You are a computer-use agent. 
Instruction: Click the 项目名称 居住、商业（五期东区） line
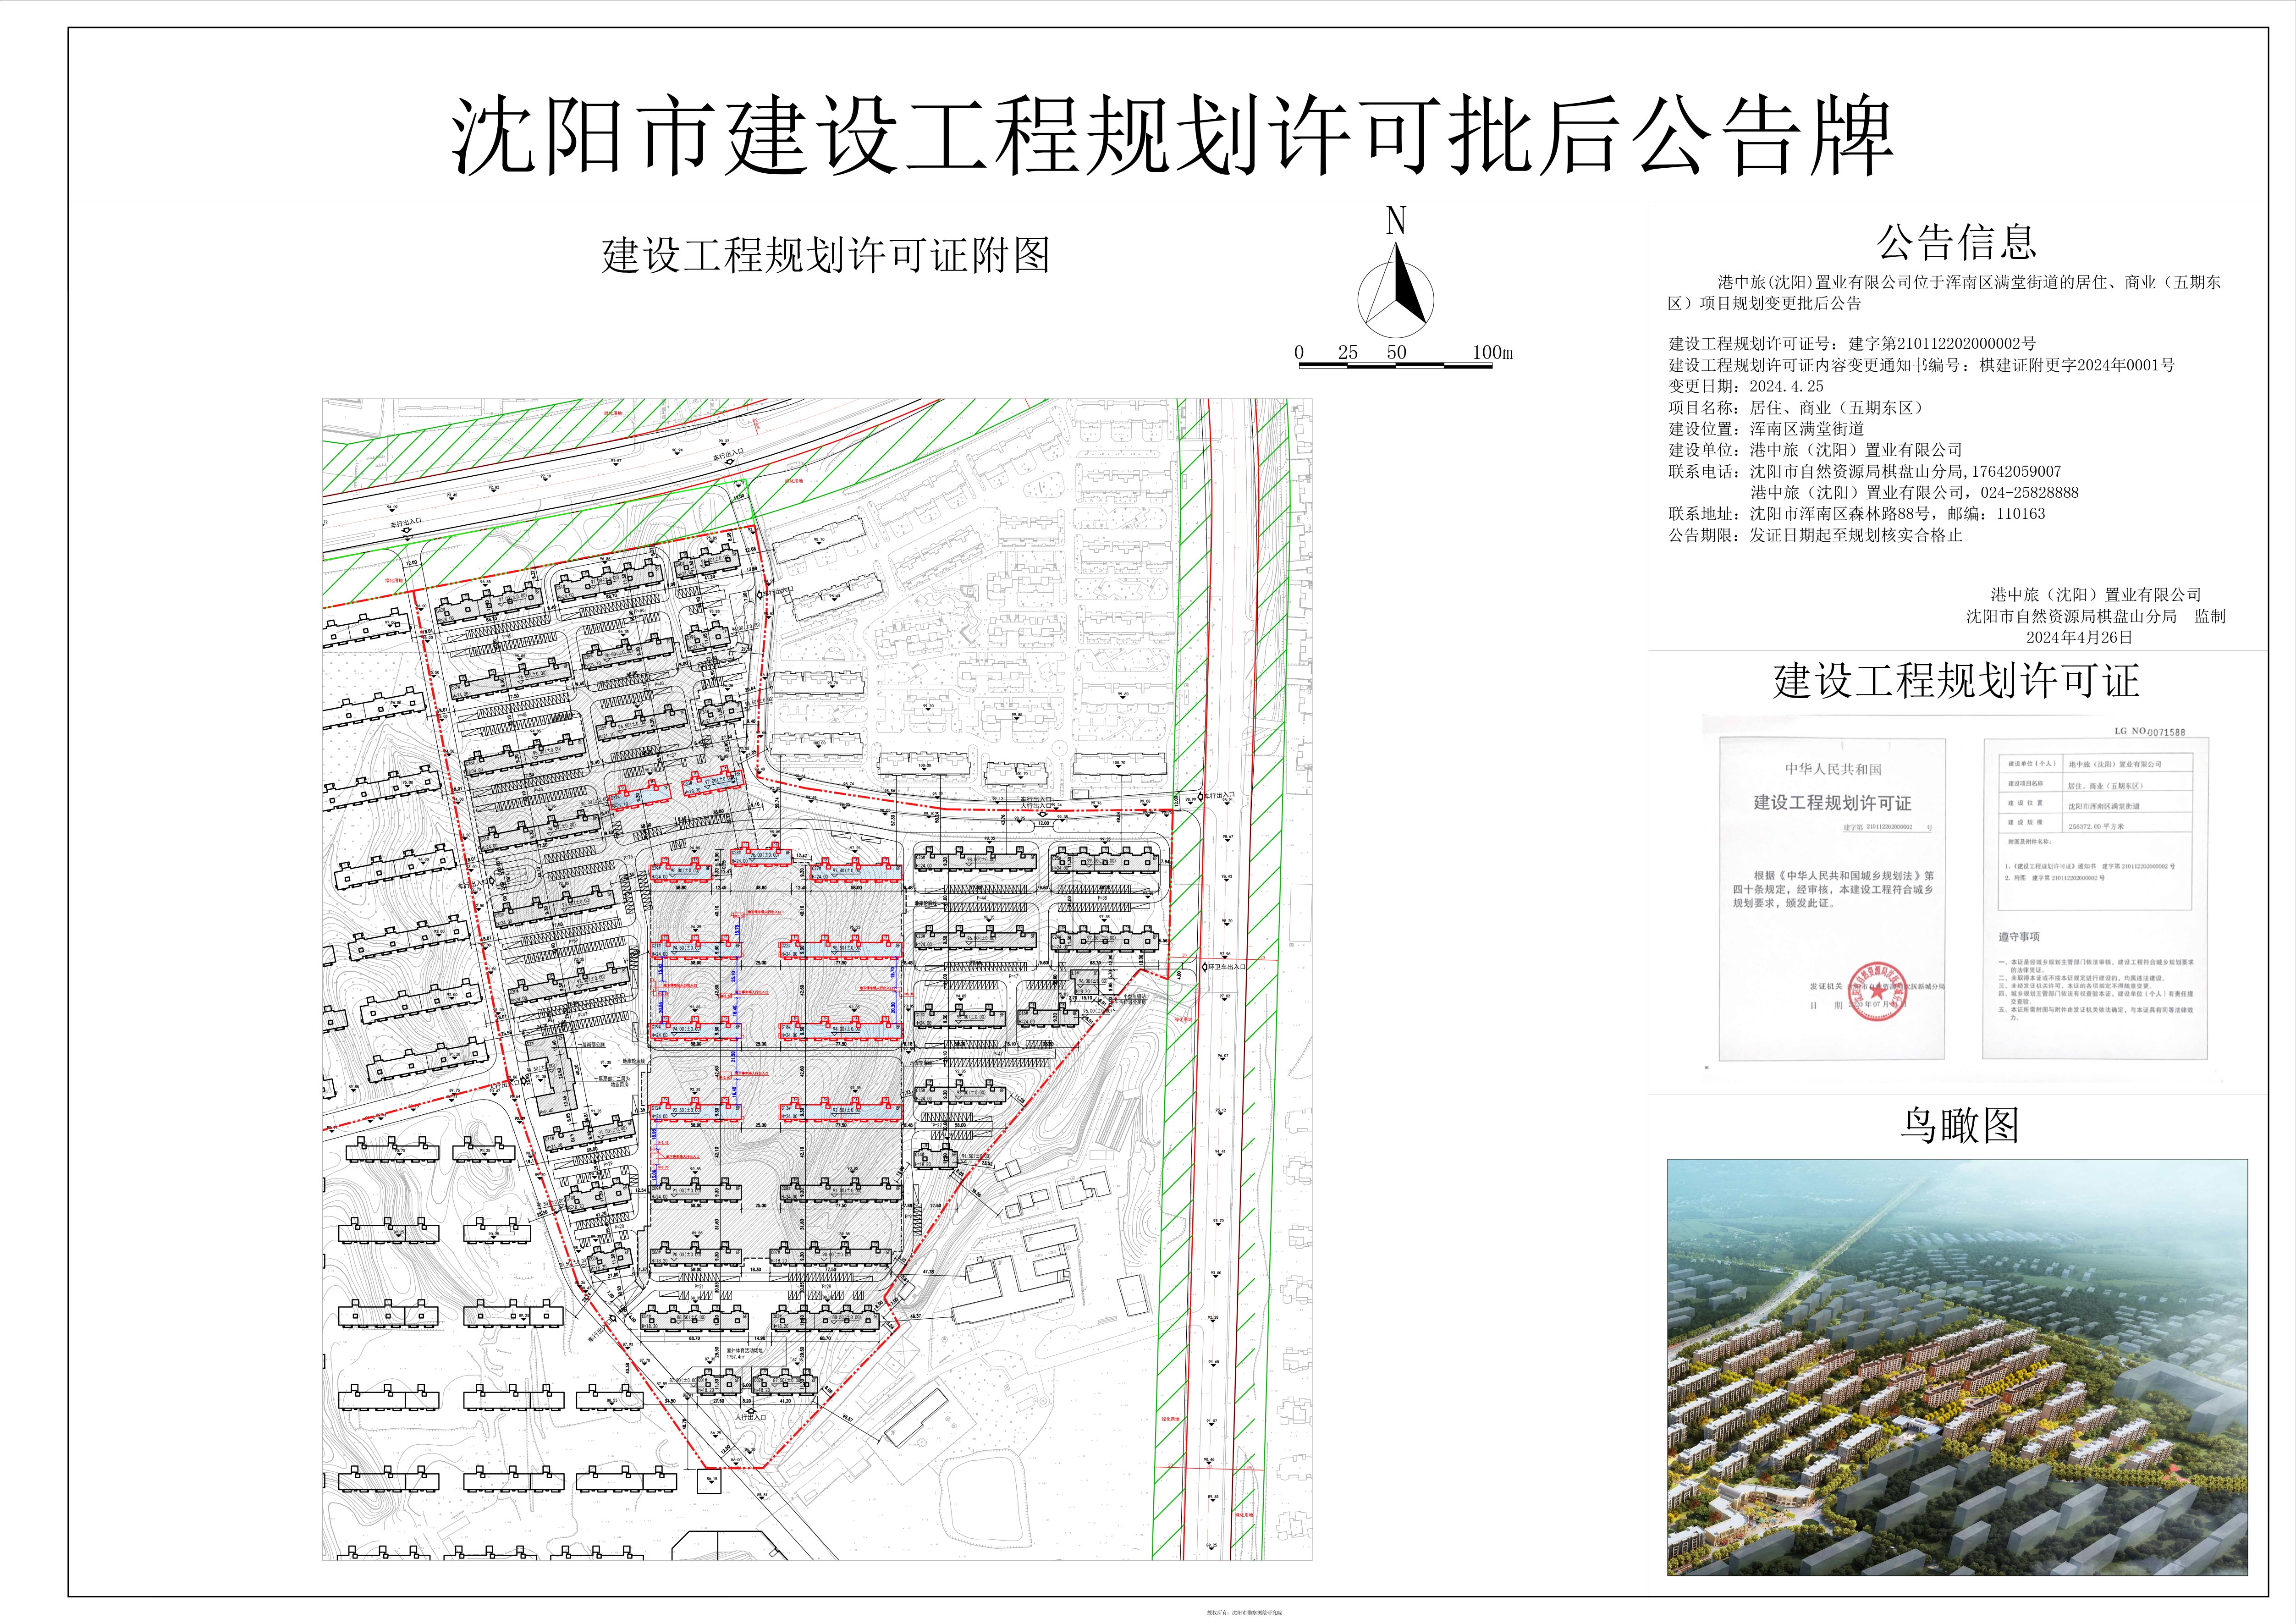pyautogui.click(x=1796, y=408)
